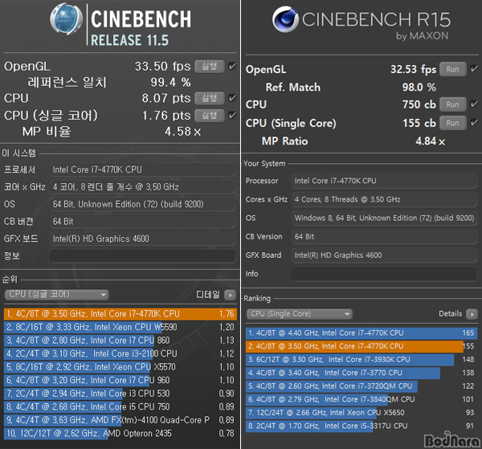Run the CPU (싱글 코어) test in Cinebench 11.5
Screen dimensions: 482x449
pyautogui.click(x=210, y=115)
